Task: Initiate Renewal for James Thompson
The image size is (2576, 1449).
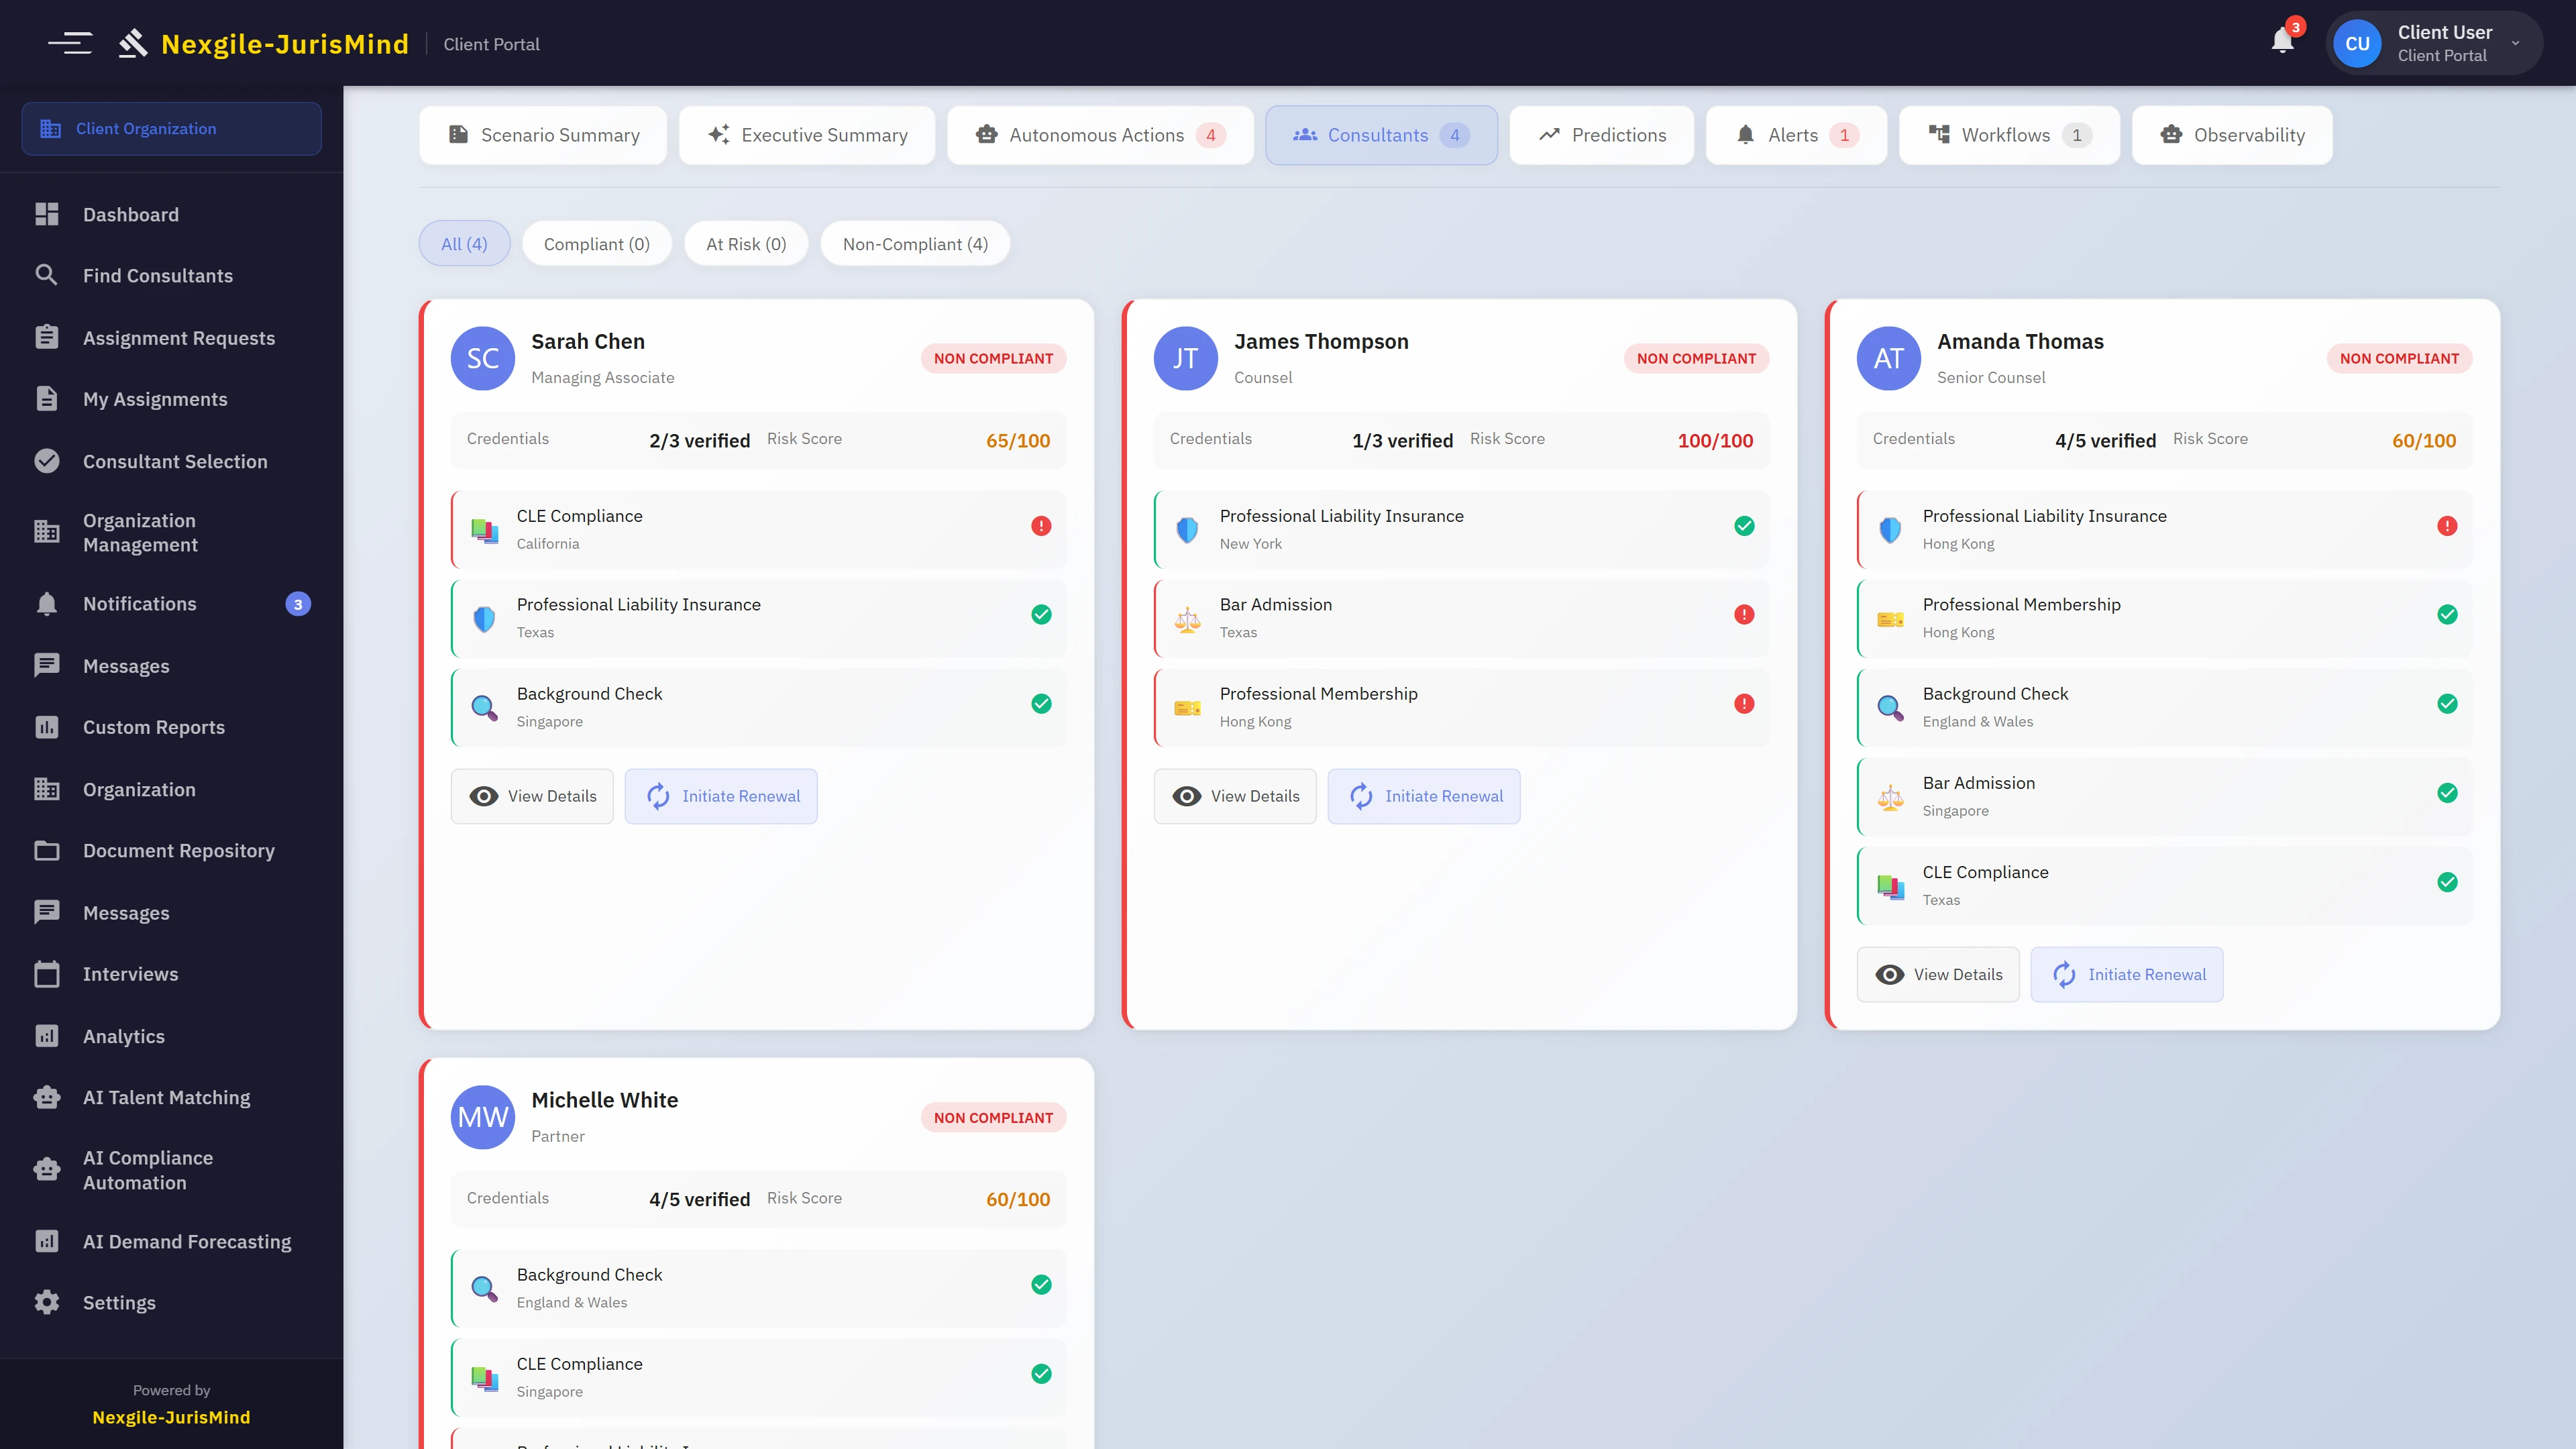Action: pos(1424,796)
